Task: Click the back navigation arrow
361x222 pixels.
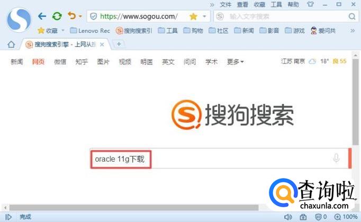Action: tap(42, 16)
